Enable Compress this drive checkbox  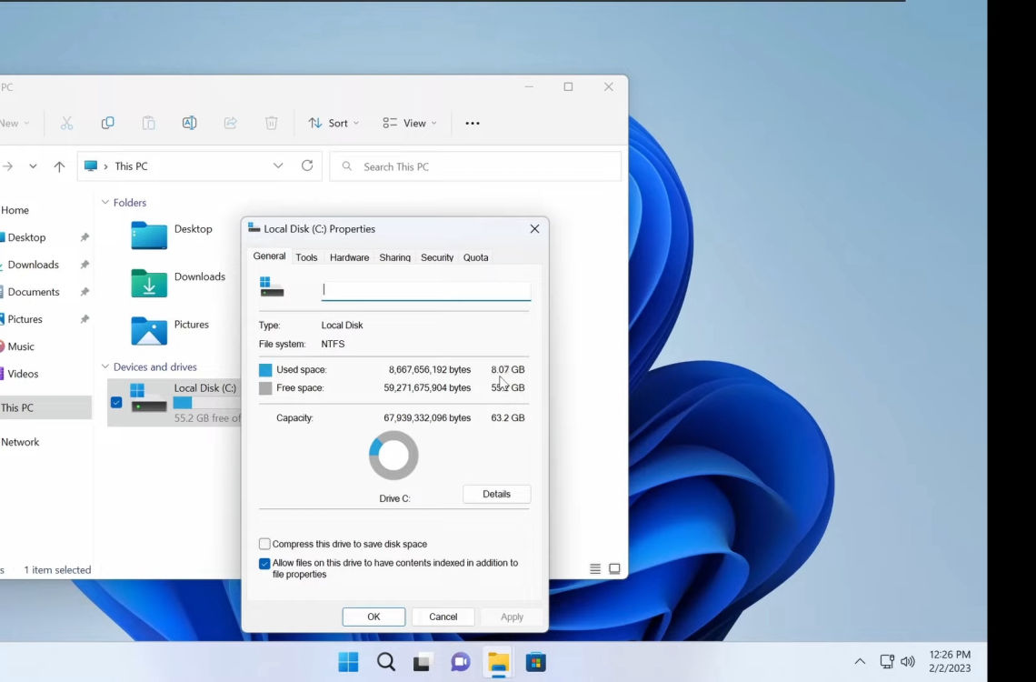pos(264,544)
